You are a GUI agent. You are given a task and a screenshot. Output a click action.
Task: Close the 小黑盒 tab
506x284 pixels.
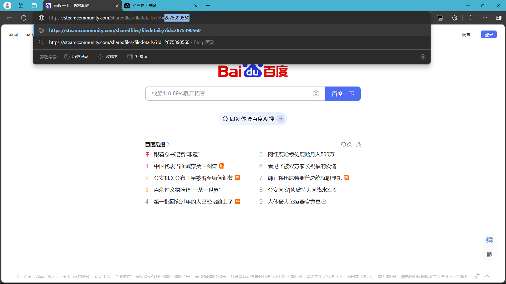tap(196, 6)
